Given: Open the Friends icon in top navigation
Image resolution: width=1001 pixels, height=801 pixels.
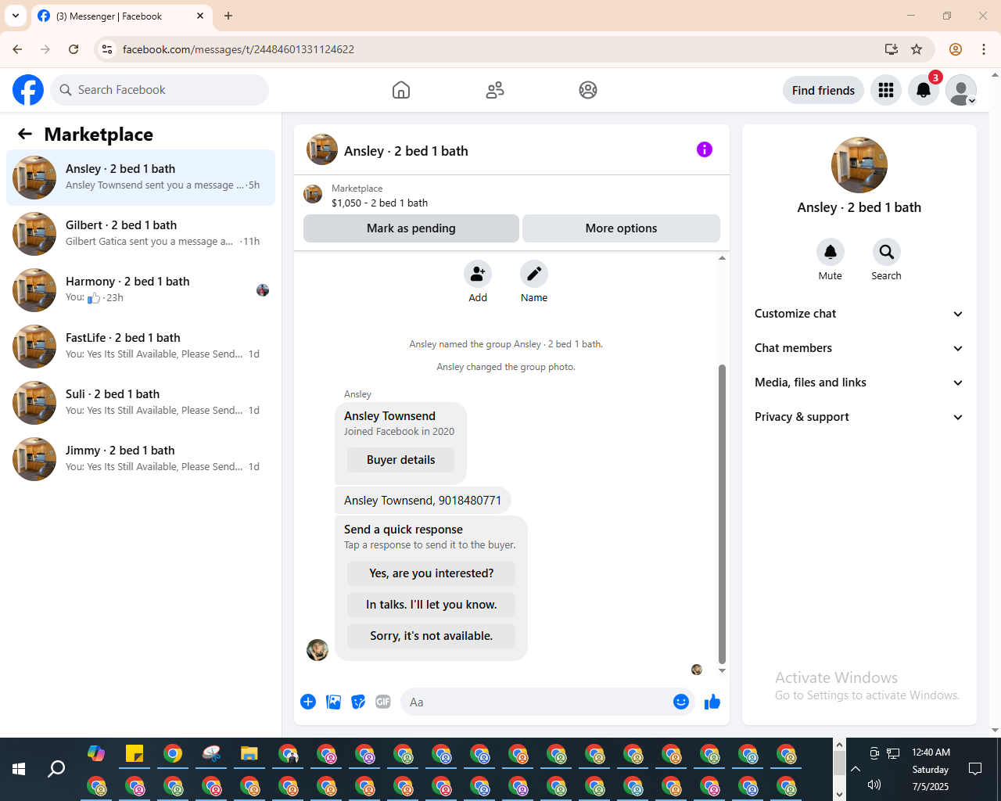Looking at the screenshot, I should (x=495, y=90).
